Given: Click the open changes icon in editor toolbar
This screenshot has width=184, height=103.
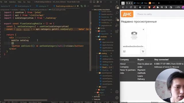Looking at the screenshot, I should pyautogui.click(x=82, y=6).
